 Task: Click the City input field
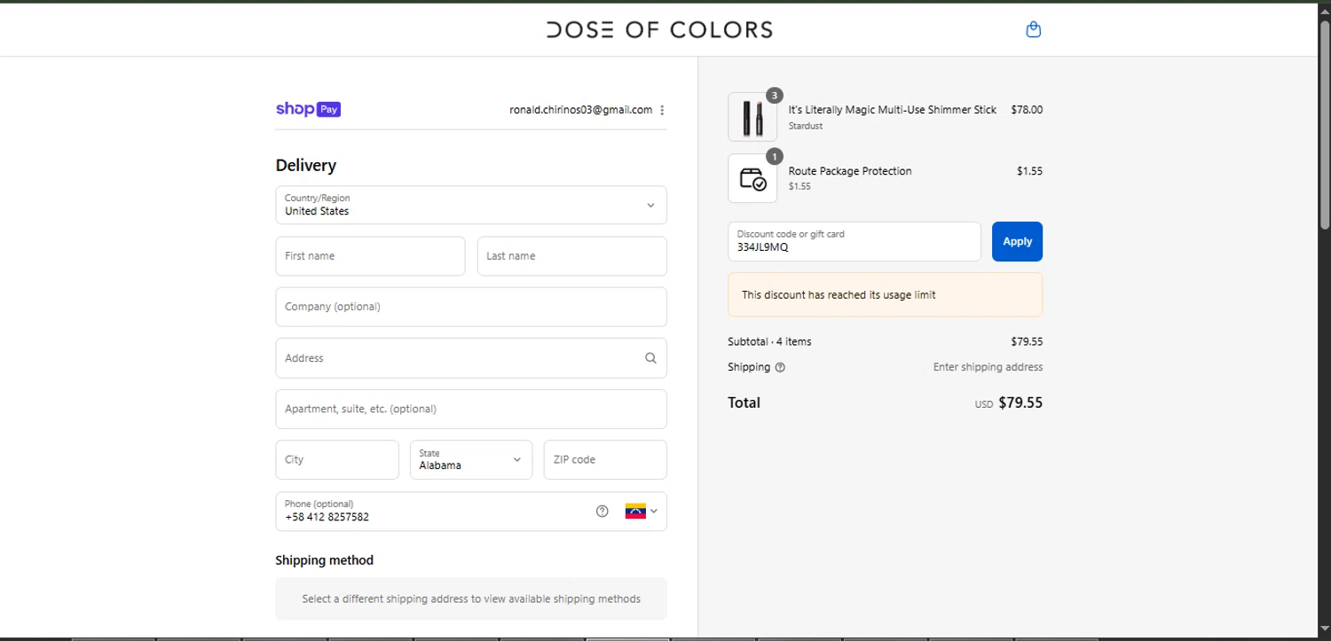[x=337, y=460]
